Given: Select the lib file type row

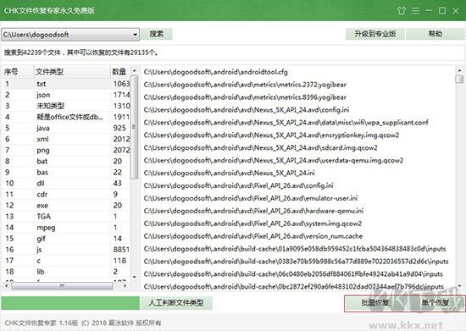Looking at the screenshot, I should click(x=66, y=272).
